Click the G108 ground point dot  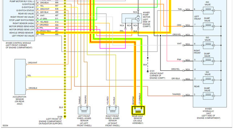65,116
